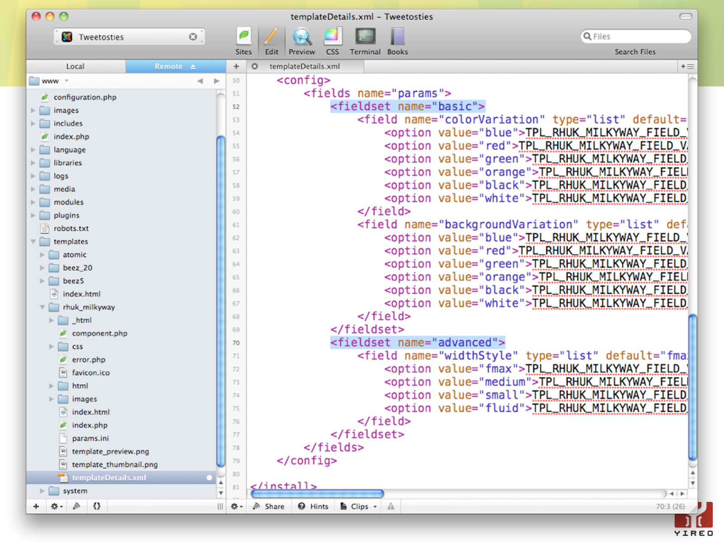
Task: Open the Clips dropdown
Action: [x=358, y=506]
